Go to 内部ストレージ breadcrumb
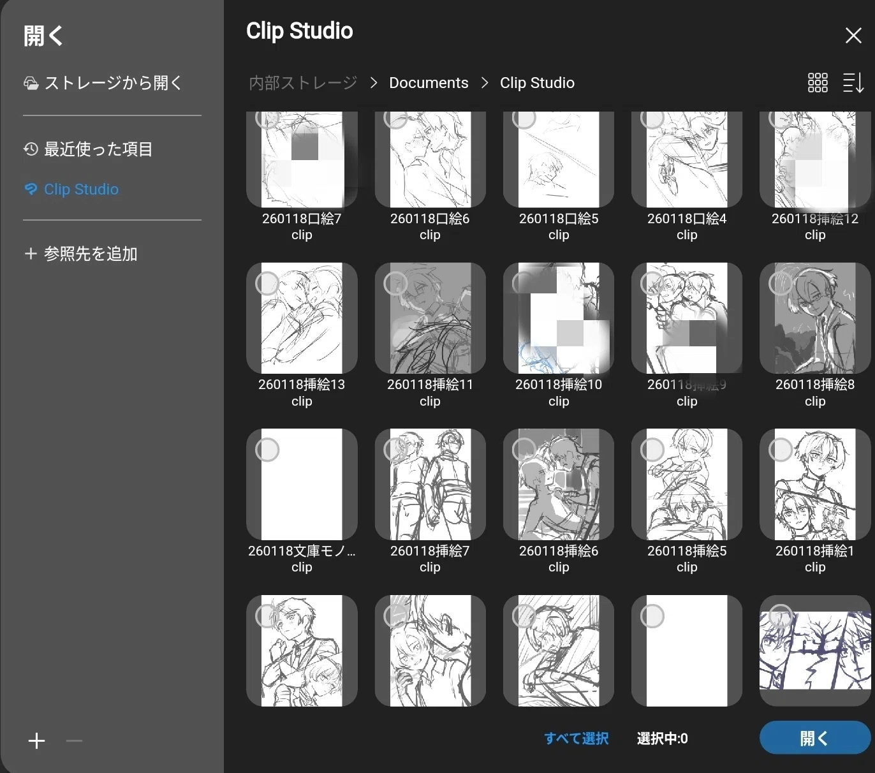This screenshot has width=875, height=773. (x=303, y=83)
